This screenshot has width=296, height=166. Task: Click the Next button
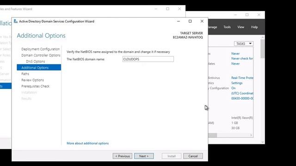(x=144, y=156)
